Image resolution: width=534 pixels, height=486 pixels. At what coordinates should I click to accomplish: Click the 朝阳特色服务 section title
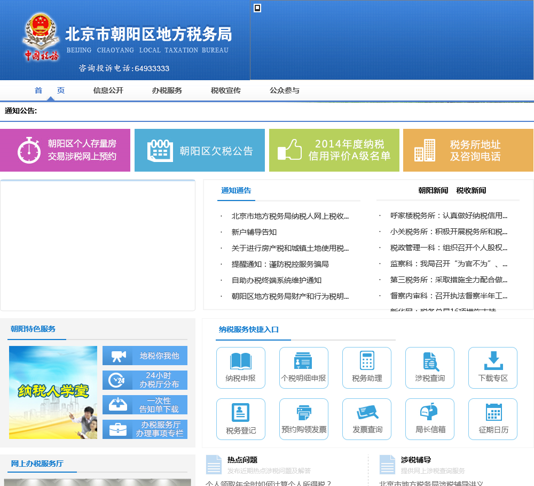(33, 329)
